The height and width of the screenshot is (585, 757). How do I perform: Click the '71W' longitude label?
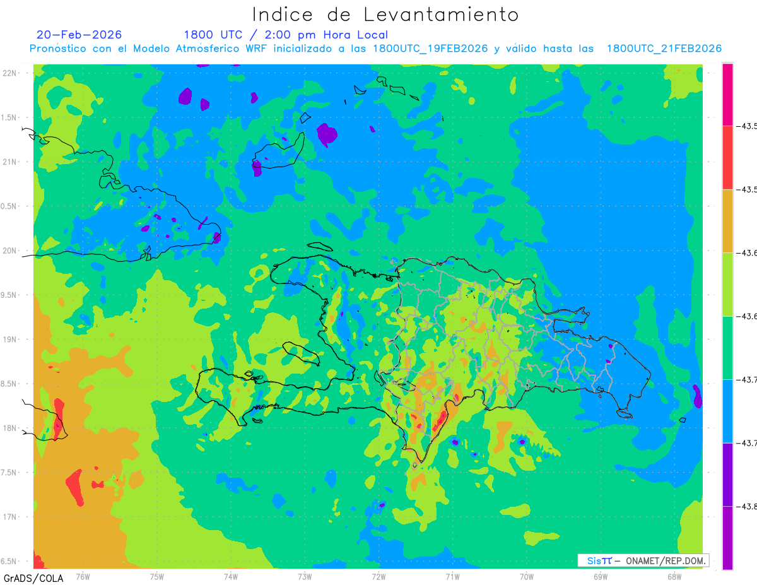(452, 577)
